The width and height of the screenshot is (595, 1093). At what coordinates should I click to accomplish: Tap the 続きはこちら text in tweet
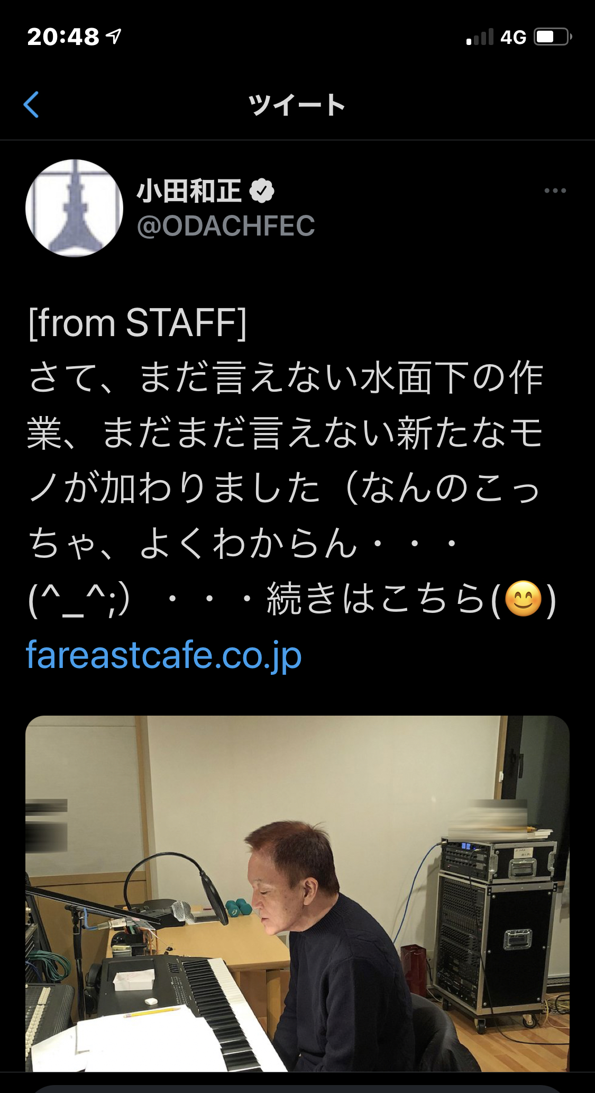[x=376, y=599]
